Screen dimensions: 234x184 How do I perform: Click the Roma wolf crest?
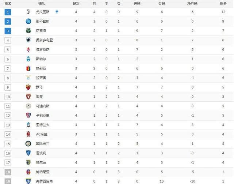coord(28,87)
